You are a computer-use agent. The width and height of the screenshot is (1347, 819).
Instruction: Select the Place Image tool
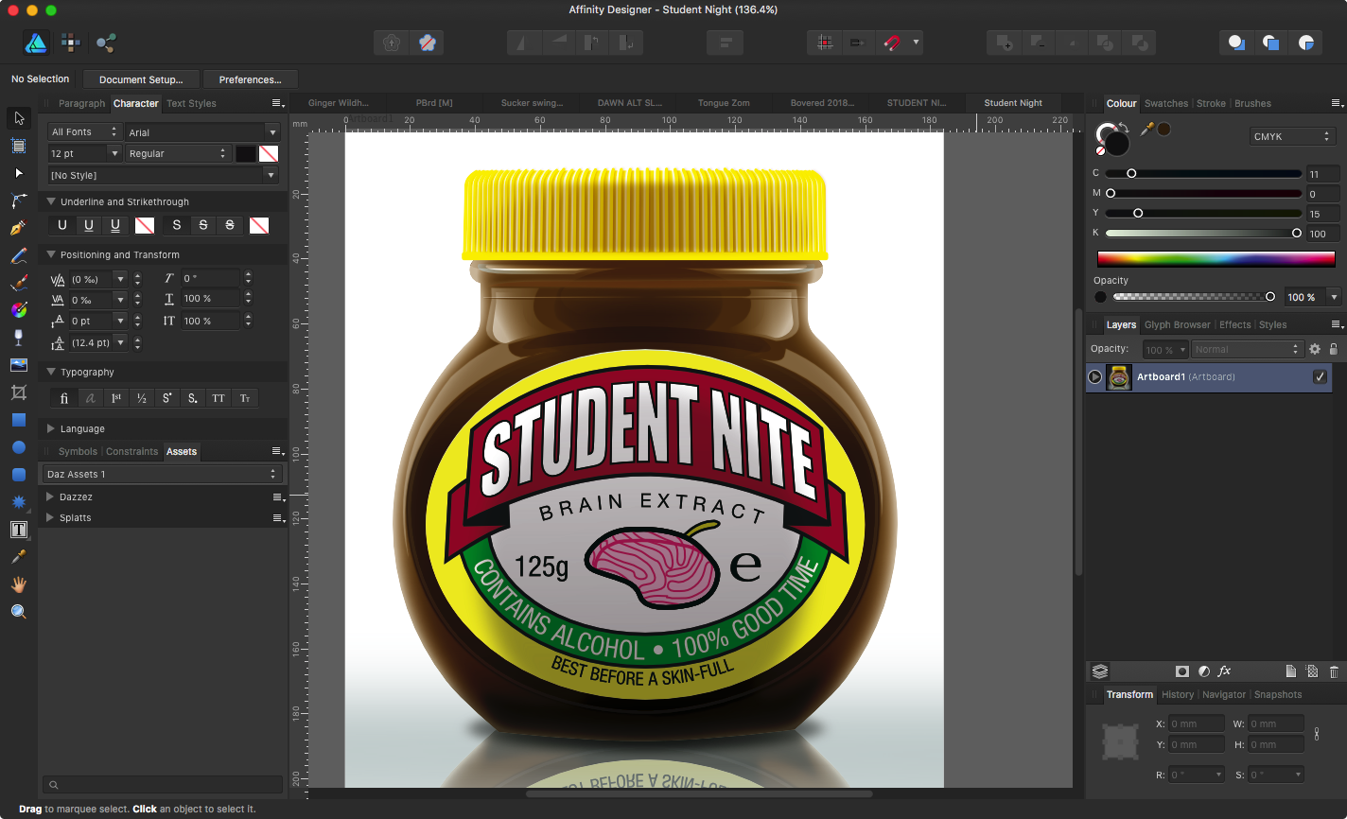coord(19,365)
